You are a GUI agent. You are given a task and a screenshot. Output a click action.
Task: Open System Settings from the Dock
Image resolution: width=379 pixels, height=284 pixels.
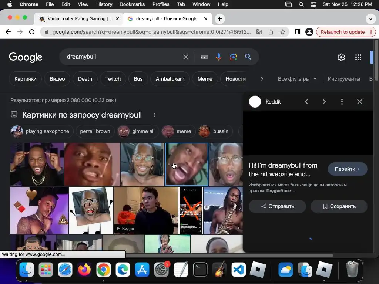[161, 270]
